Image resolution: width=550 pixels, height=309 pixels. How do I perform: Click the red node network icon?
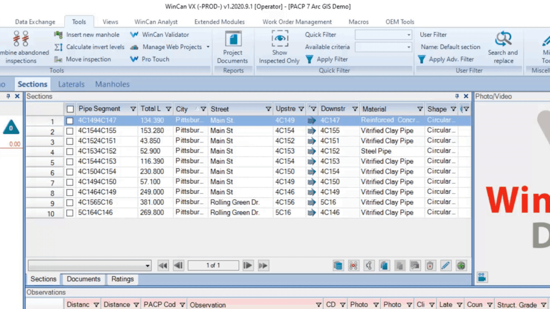point(354,266)
